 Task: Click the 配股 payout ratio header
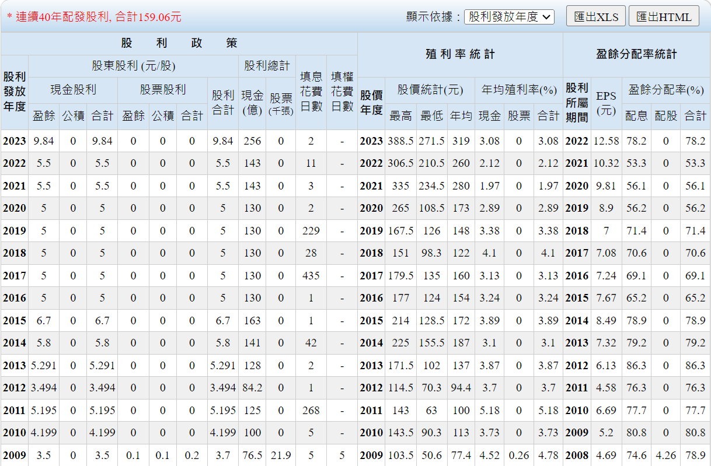coord(665,116)
